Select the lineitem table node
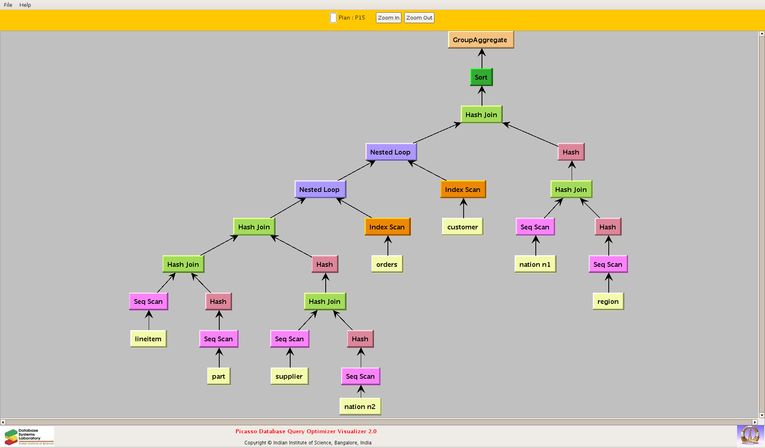 (x=148, y=339)
